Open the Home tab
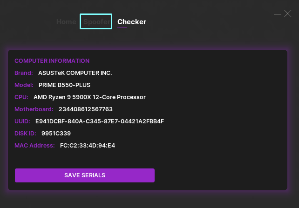This screenshot has height=208, width=299. (66, 22)
